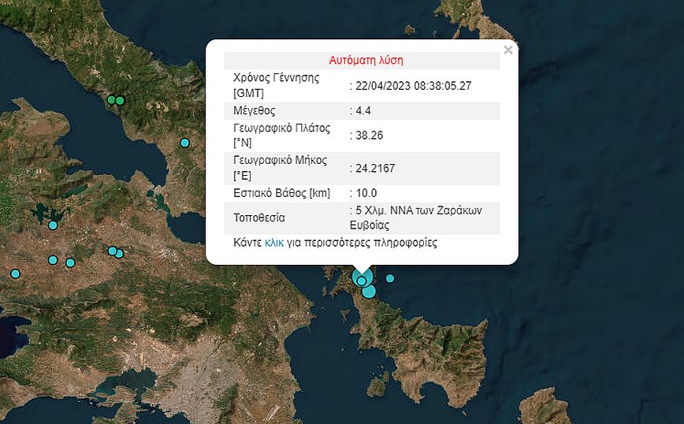Select the isolated cyan marker in sea below popup
The height and width of the screenshot is (424, 684).
389,278
